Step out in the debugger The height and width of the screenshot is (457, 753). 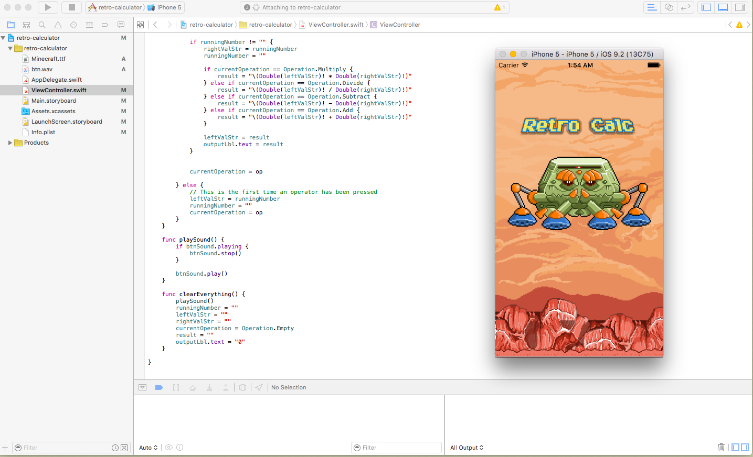226,387
